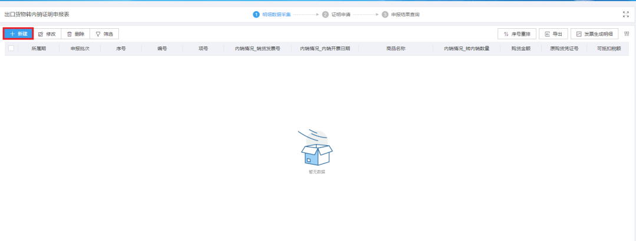Click the 购货金额 column header
Screen dimensions: 636x241
[521, 49]
